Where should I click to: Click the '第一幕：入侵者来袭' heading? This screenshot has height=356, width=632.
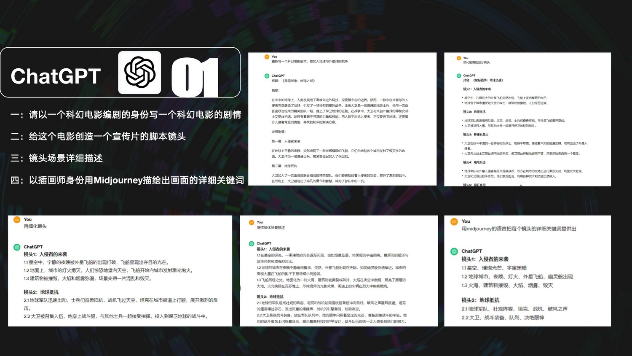[x=286, y=141]
